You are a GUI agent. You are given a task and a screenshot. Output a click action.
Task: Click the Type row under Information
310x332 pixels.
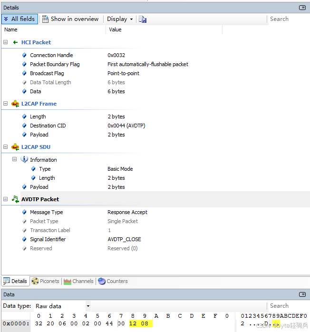pos(155,169)
